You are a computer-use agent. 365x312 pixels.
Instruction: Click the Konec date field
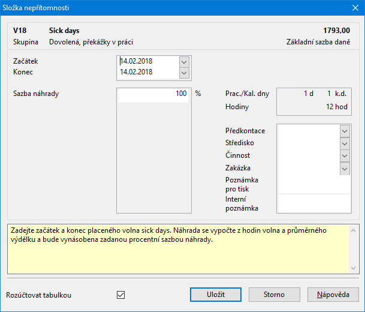[x=149, y=72]
